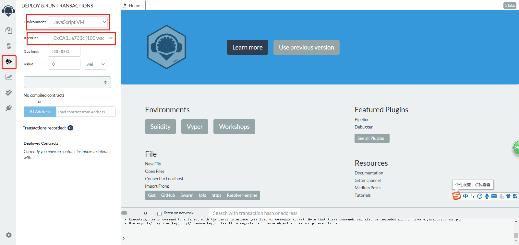This screenshot has width=519, height=245.
Task: Click the Learn more button
Action: tap(247, 47)
